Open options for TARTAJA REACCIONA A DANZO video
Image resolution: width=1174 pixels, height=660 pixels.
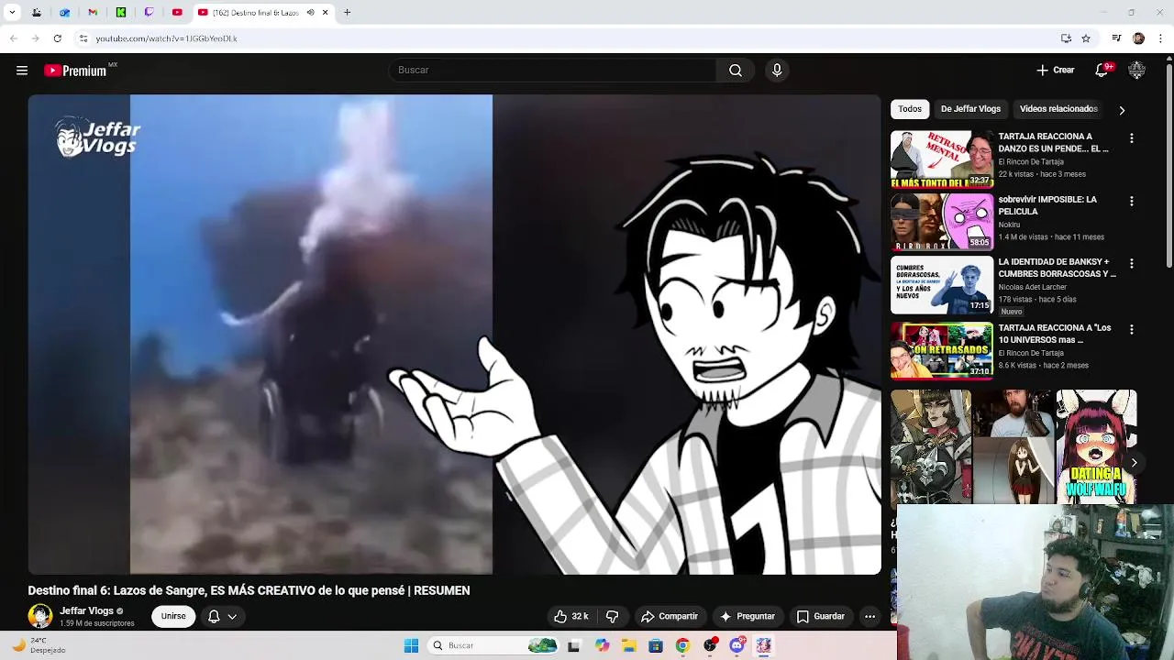pos(1132,138)
